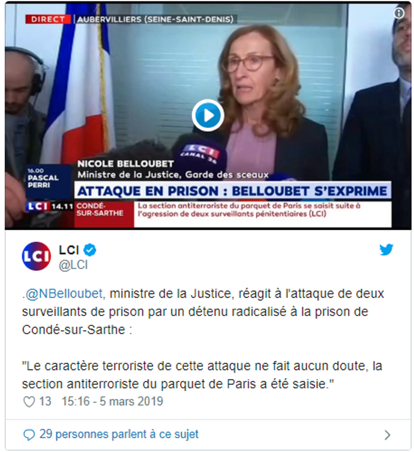Click the speech bubble reply icon
414x452 pixels.
(x=29, y=435)
